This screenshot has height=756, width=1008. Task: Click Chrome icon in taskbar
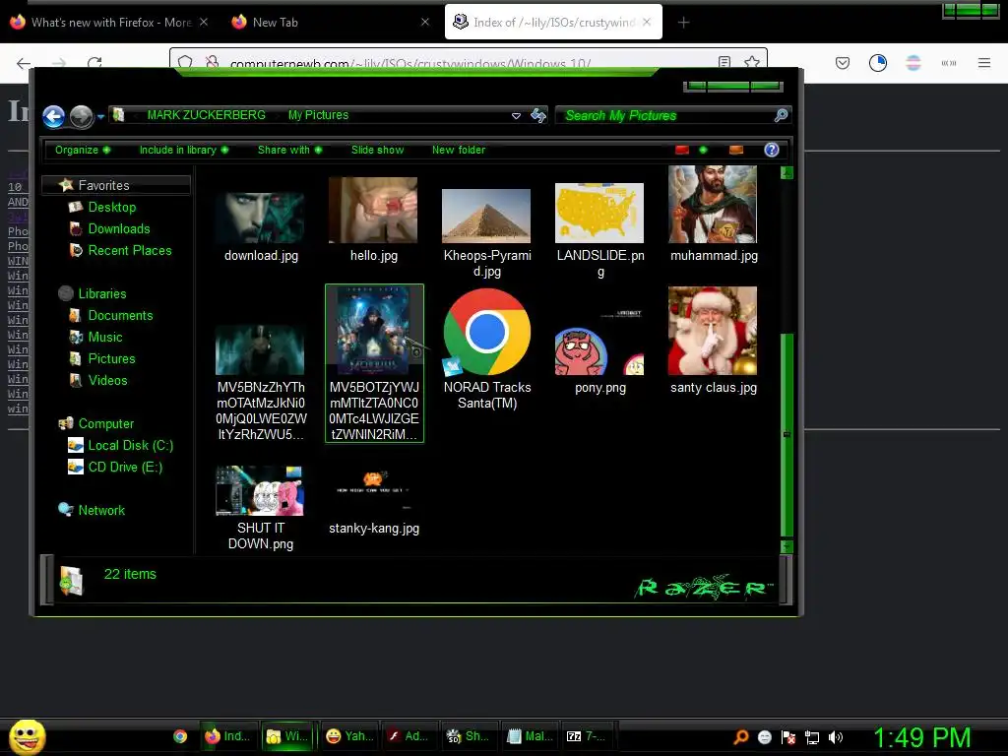click(x=180, y=736)
